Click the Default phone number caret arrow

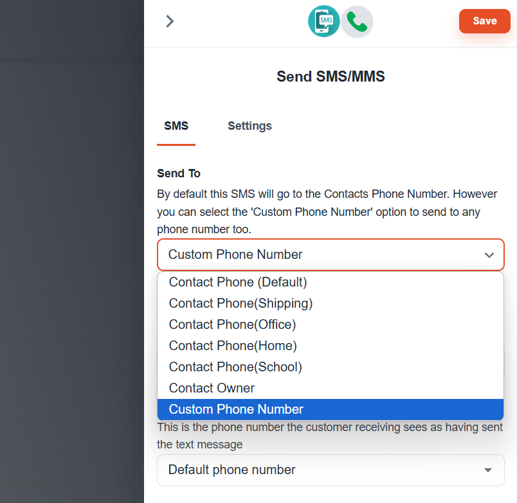[487, 470]
